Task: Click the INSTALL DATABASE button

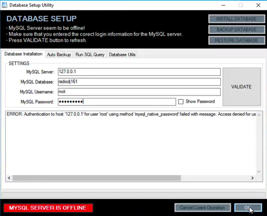Action: click(x=237, y=19)
